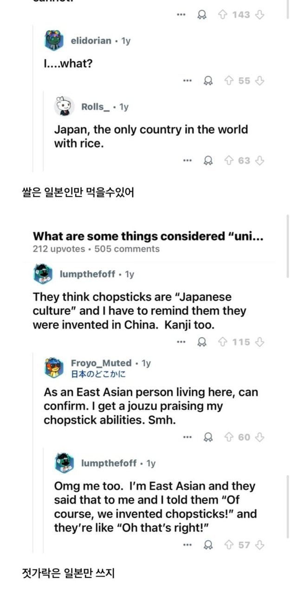This screenshot has height=594, width=297.
Task: Visit the Froyo_Muted profile by username
Action: click(101, 363)
